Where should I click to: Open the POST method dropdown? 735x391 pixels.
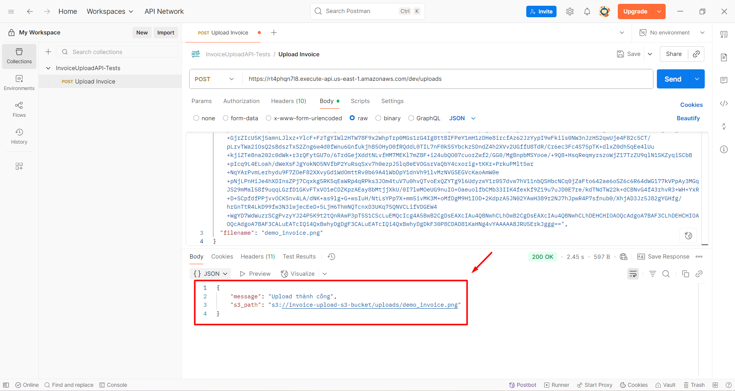coord(214,79)
